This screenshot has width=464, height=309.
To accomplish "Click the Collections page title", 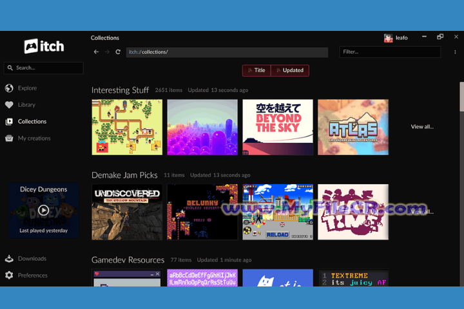I will pyautogui.click(x=105, y=38).
